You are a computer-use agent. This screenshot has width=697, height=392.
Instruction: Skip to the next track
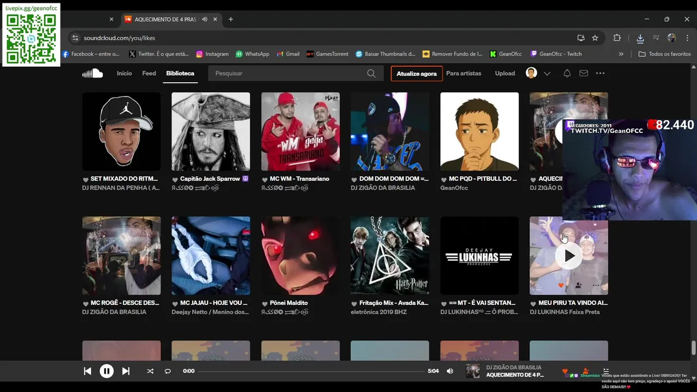[126, 371]
